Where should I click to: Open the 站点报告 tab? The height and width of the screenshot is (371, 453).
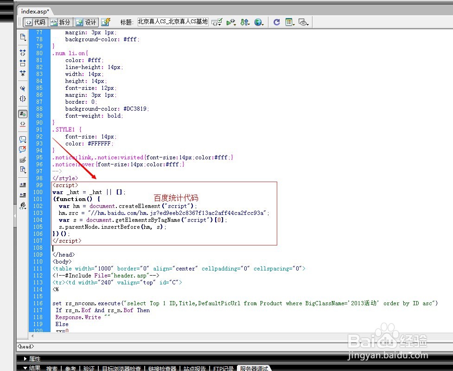(194, 368)
